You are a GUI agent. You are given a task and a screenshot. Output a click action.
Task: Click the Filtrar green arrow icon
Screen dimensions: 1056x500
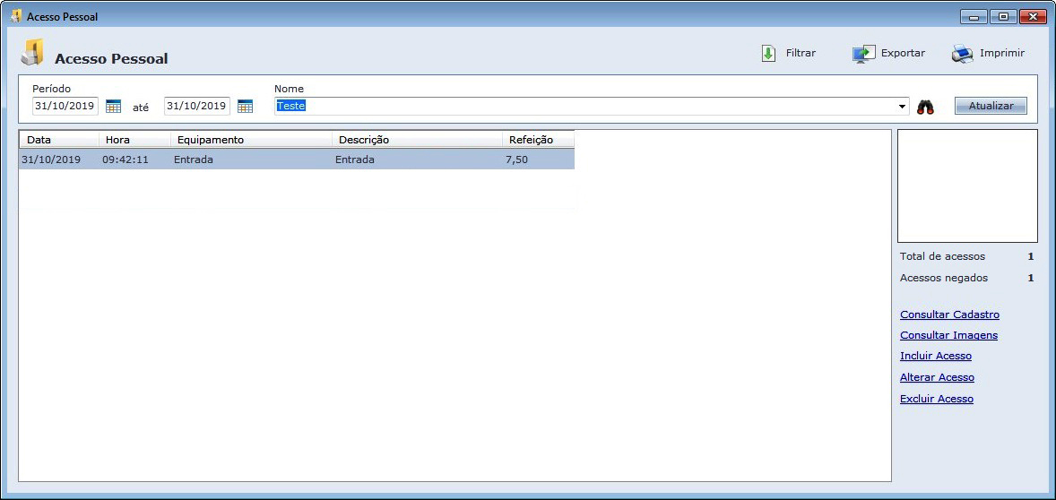(x=768, y=54)
